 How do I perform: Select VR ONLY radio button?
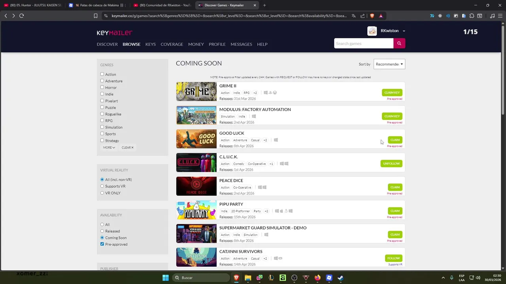coord(102,193)
